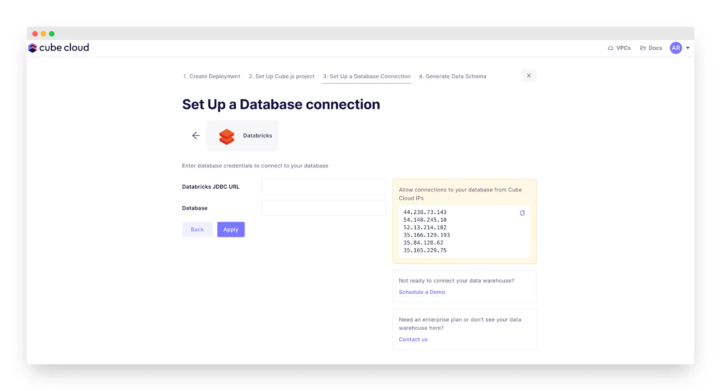Click the yellow minimize window button
The width and height of the screenshot is (721, 391).
click(43, 34)
